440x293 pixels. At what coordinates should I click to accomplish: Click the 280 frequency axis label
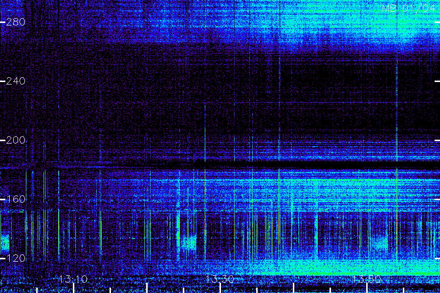16,22
